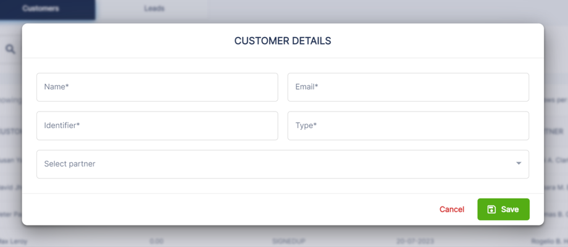
Task: Select the David customer row behind dialog
Action: (x=10, y=187)
